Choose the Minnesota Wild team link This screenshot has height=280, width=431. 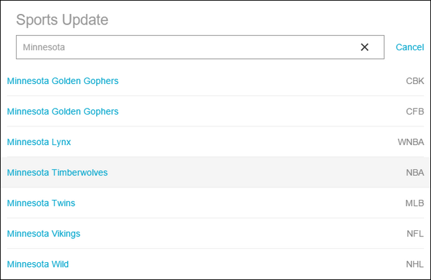pyautogui.click(x=38, y=264)
